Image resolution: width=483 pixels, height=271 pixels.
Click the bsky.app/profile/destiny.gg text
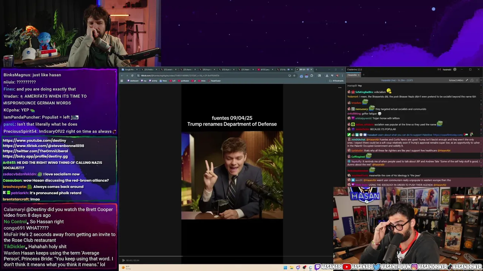point(35,156)
